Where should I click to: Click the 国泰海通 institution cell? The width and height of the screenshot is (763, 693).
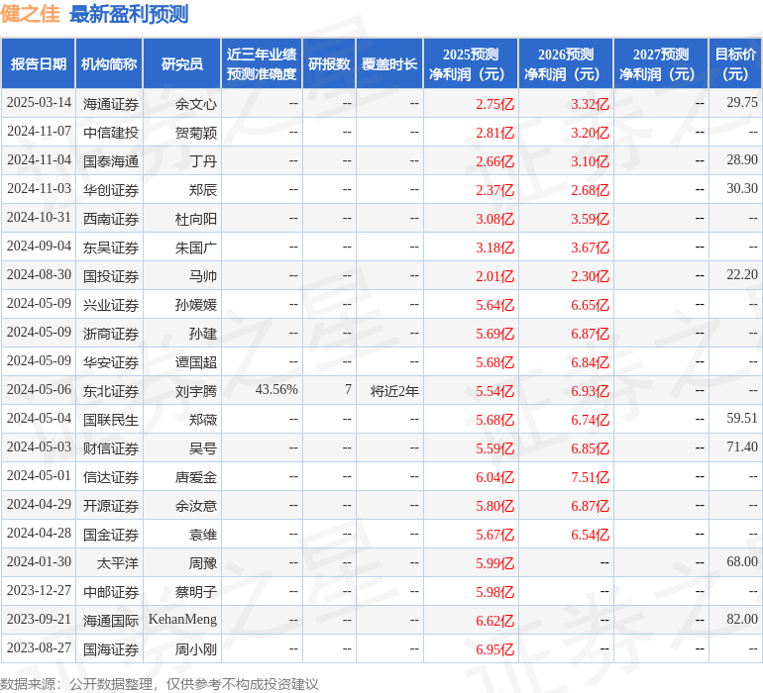point(111,161)
